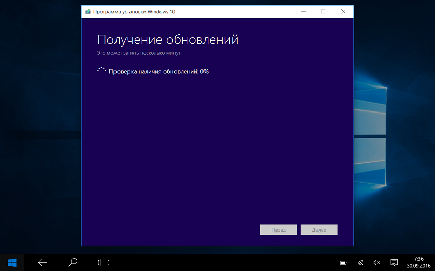
Task: Click the 'Получение обновлений' heading
Action: tap(168, 40)
